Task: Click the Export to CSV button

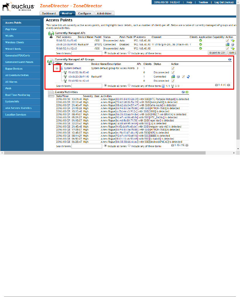Action: [x=217, y=53]
